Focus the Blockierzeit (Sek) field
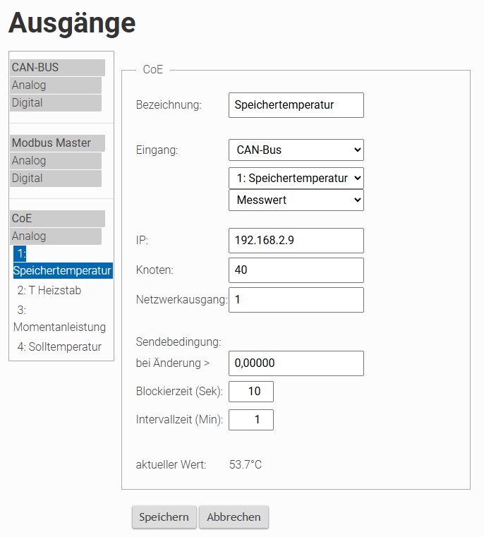Screen dimensions: 484x537 (x=251, y=392)
